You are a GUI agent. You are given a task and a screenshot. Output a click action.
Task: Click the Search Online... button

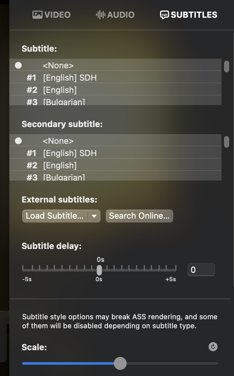coord(139,216)
